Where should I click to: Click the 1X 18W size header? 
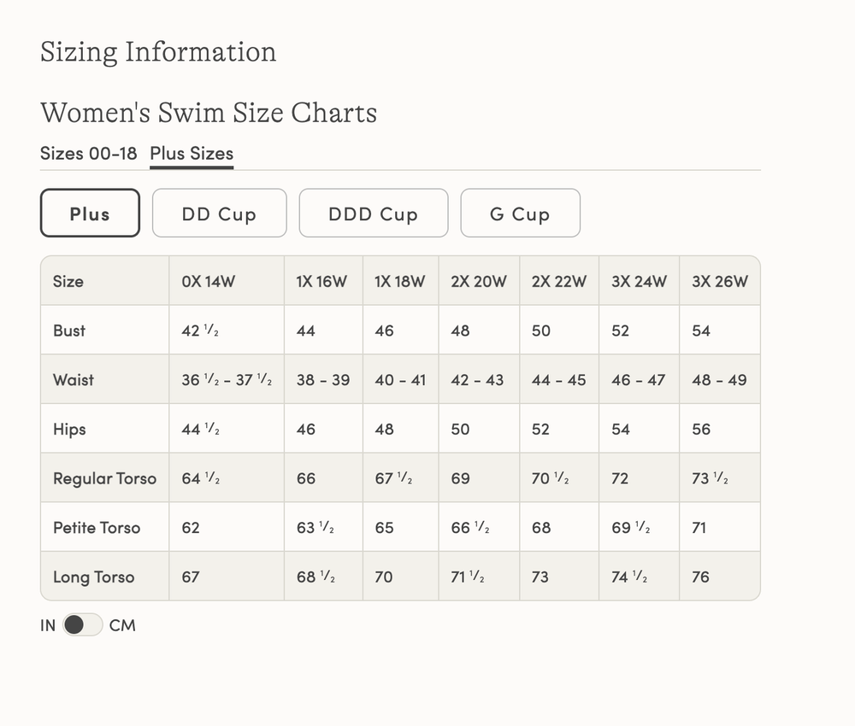[399, 281]
